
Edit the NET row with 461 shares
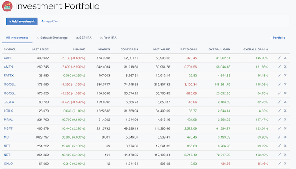279,155
